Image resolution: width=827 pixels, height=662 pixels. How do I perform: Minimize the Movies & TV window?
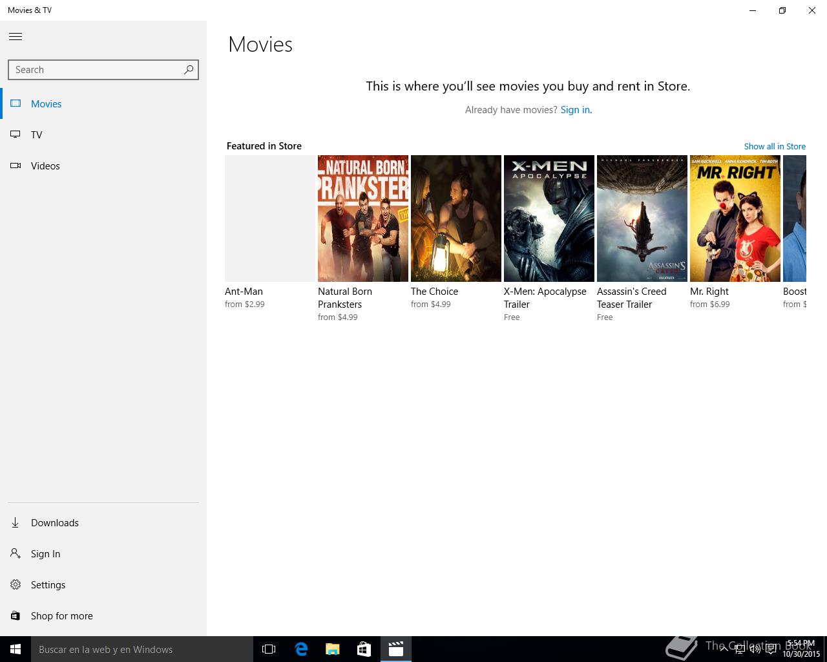753,10
